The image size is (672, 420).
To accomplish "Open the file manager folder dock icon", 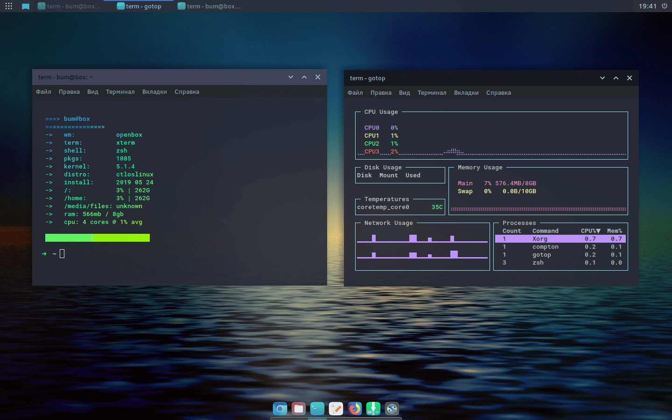I will coord(299,409).
